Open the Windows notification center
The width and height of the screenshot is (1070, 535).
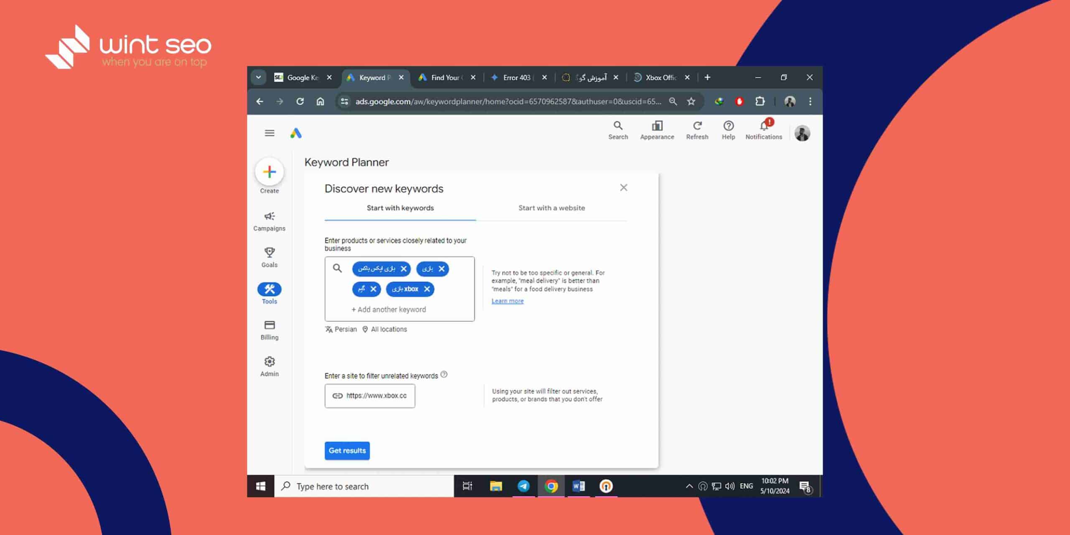coord(805,487)
